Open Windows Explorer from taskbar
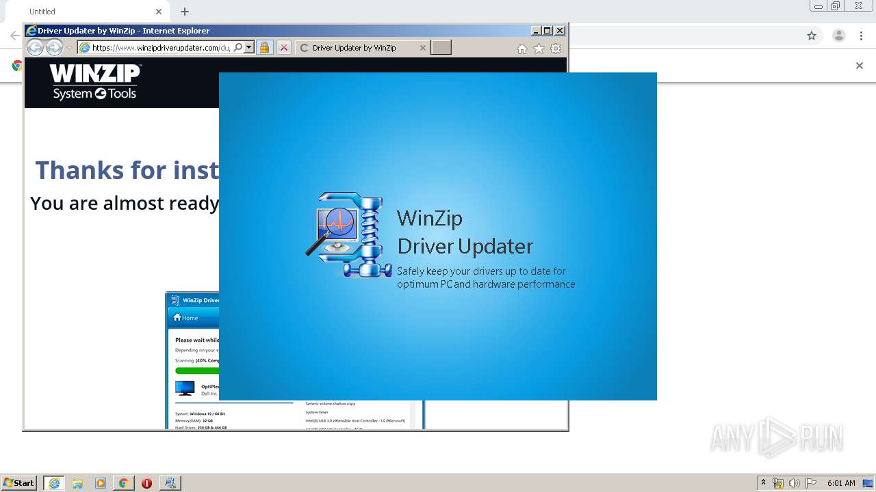 (x=77, y=483)
